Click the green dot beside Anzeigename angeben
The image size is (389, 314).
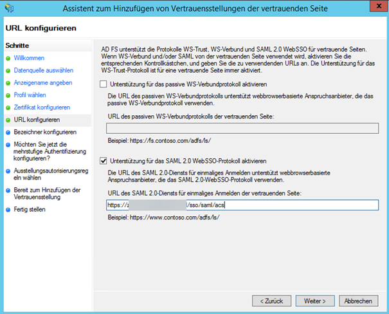tap(8, 83)
